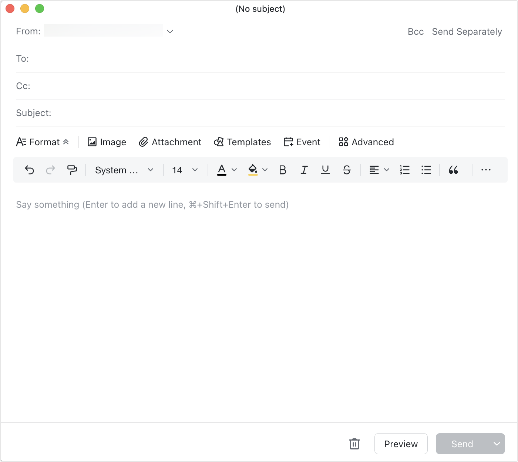The image size is (518, 462).
Task: Create an Event from the compose window
Action: (x=302, y=142)
